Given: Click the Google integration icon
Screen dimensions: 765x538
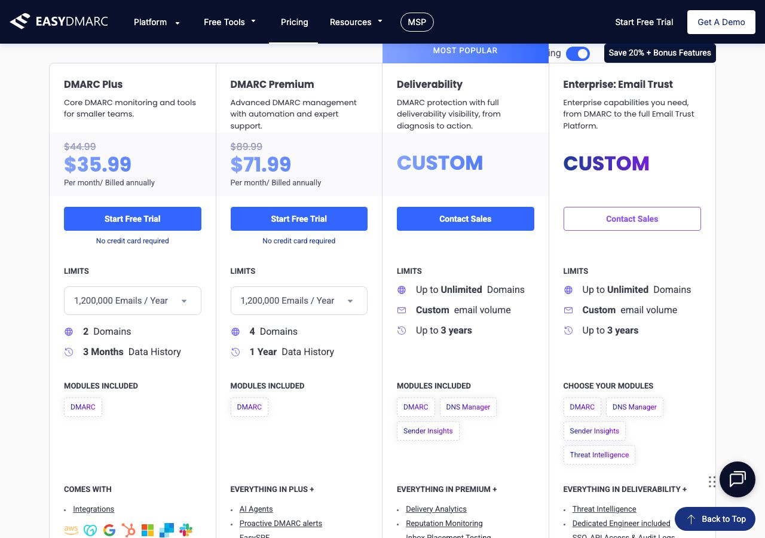Looking at the screenshot, I should (109, 530).
